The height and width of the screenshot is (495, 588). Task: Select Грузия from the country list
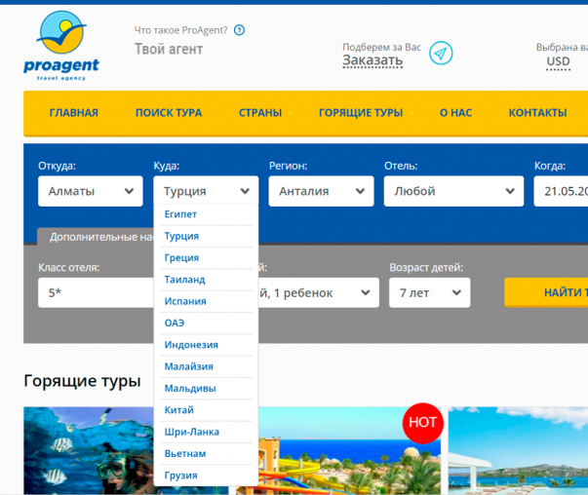(x=206, y=476)
